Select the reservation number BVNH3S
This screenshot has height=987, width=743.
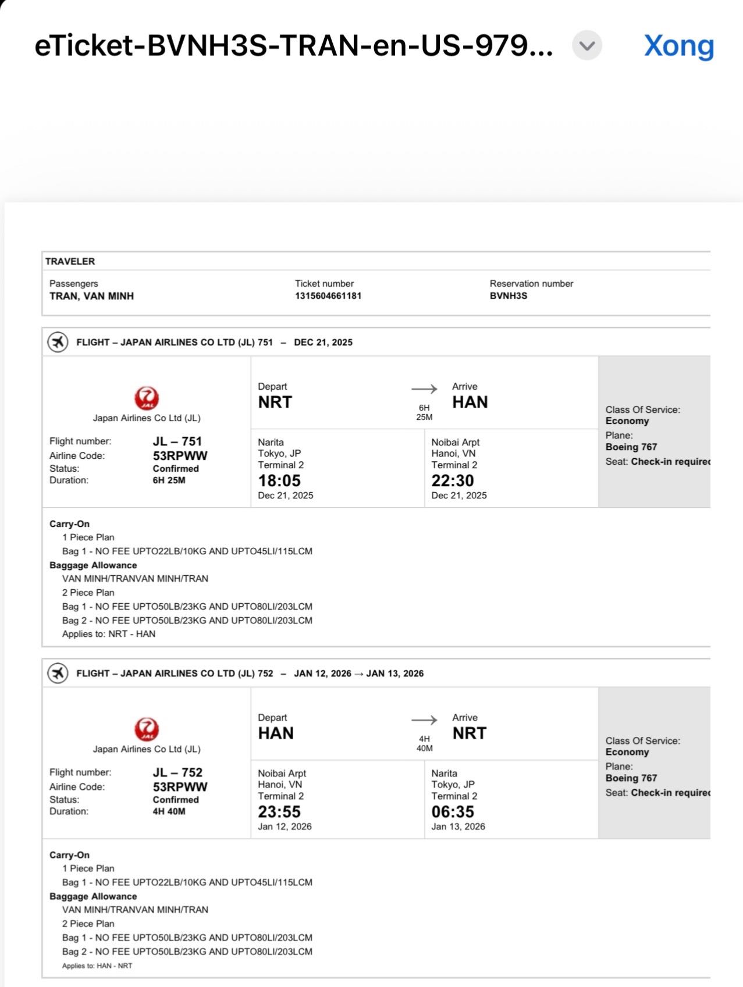click(x=509, y=296)
